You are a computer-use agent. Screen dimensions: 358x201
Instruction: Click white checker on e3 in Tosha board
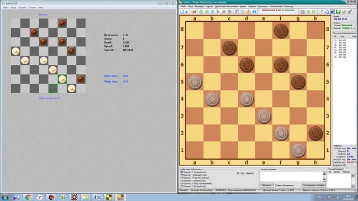pyautogui.click(x=263, y=116)
